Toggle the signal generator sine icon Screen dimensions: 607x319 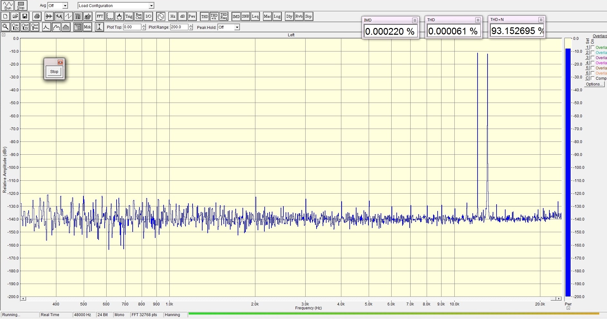(160, 16)
